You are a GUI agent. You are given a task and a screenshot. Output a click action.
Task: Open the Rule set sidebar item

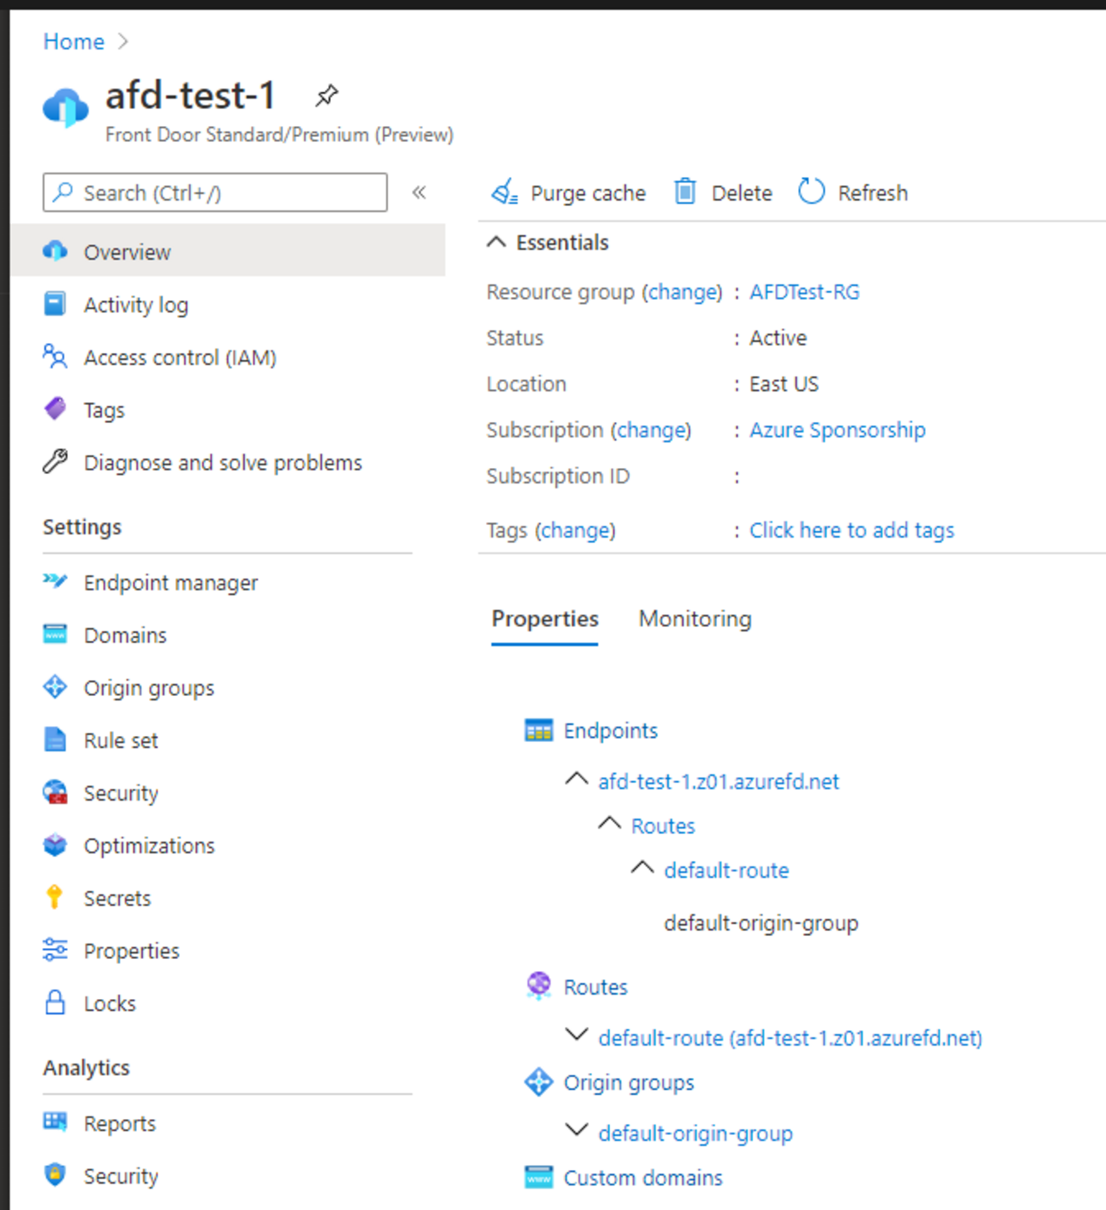click(x=121, y=740)
